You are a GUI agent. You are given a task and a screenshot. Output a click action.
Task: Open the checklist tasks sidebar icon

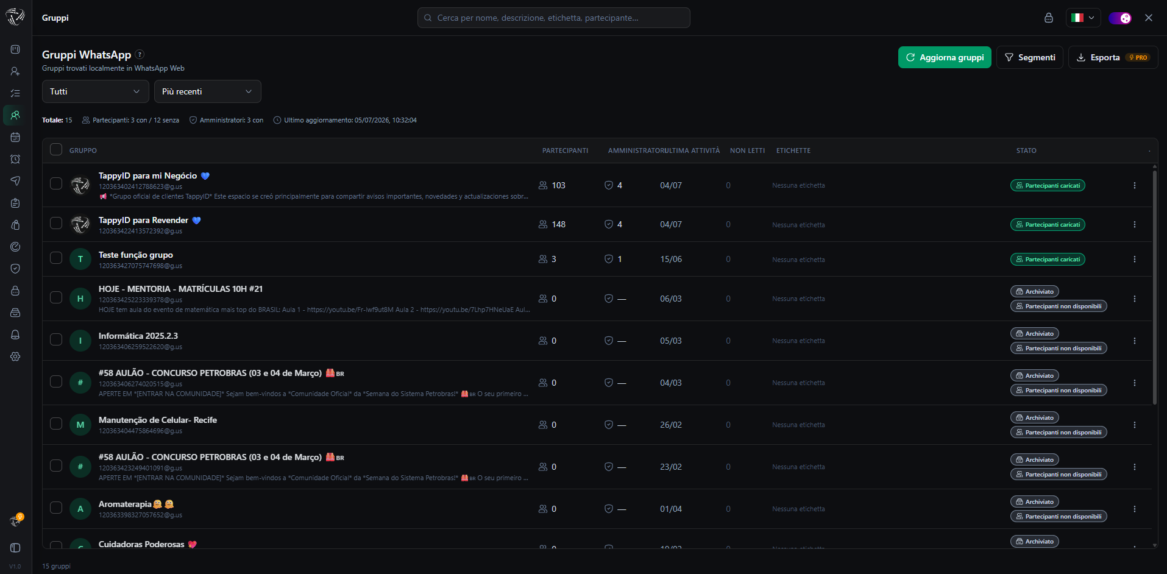coord(15,93)
